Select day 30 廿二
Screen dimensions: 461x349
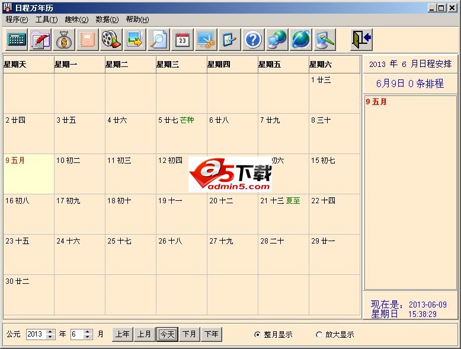(29, 294)
